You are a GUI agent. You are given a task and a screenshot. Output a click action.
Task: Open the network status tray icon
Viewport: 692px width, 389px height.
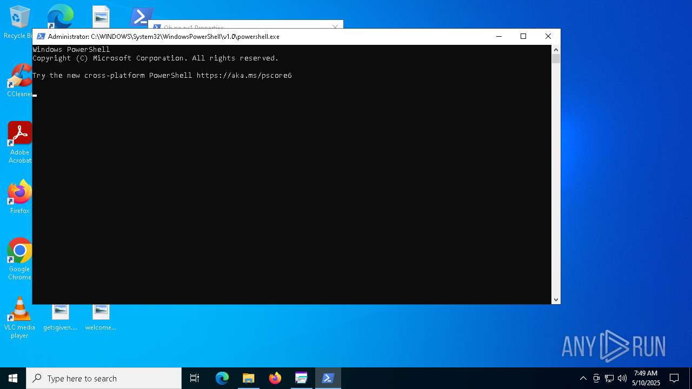(609, 378)
